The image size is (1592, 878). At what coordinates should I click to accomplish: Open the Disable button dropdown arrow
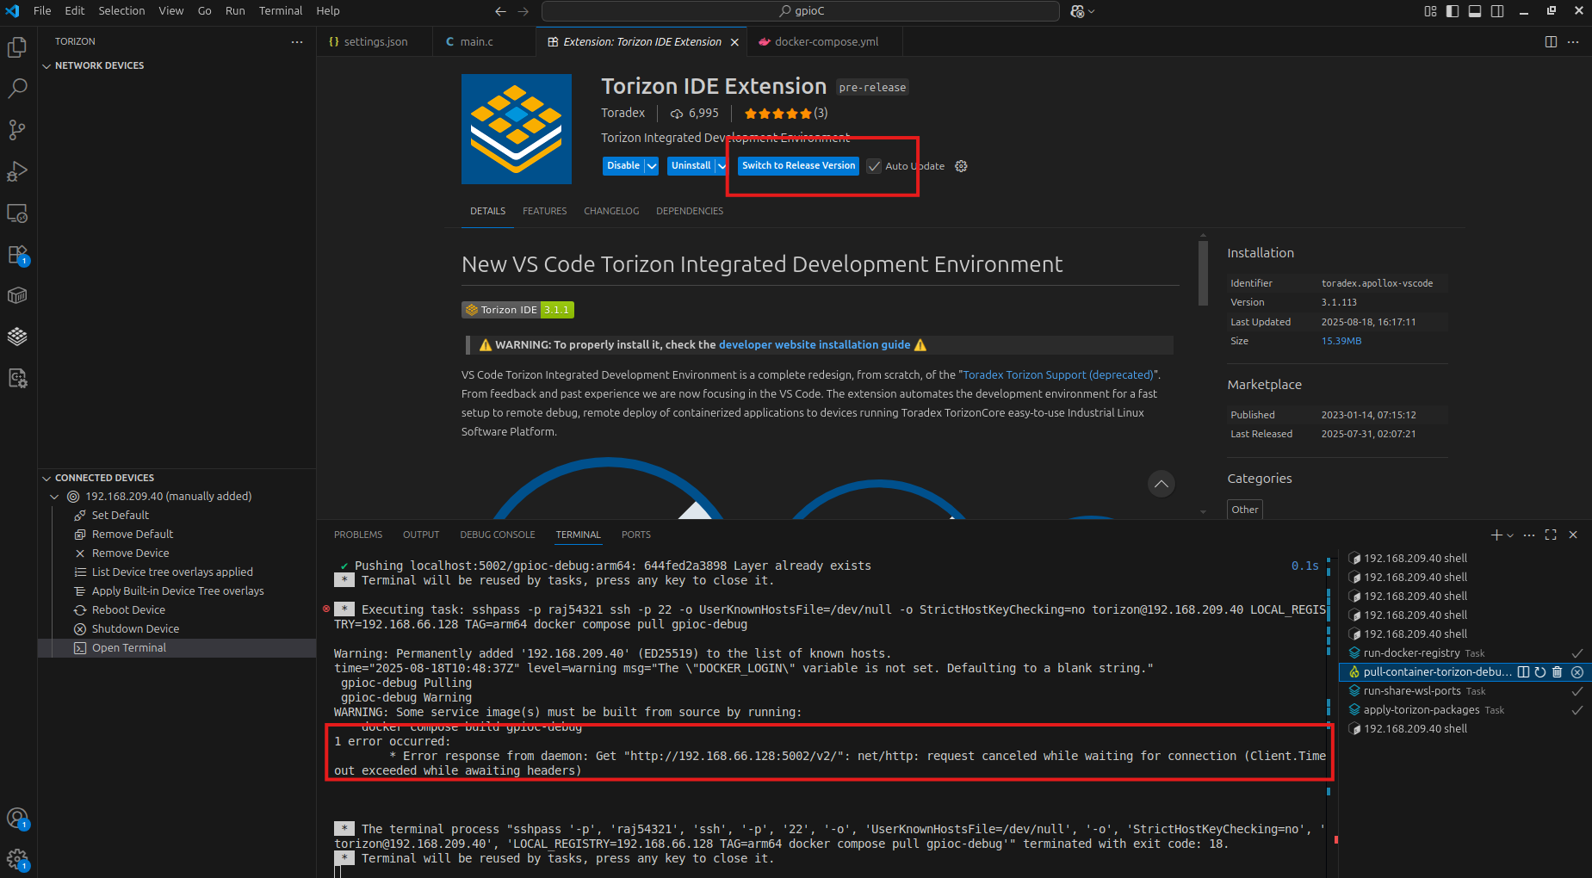coord(652,166)
